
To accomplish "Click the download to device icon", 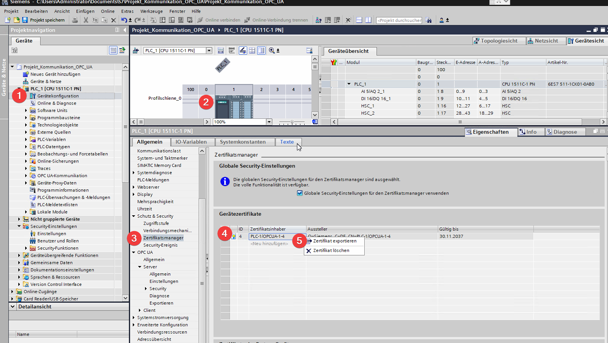I will pos(162,20).
